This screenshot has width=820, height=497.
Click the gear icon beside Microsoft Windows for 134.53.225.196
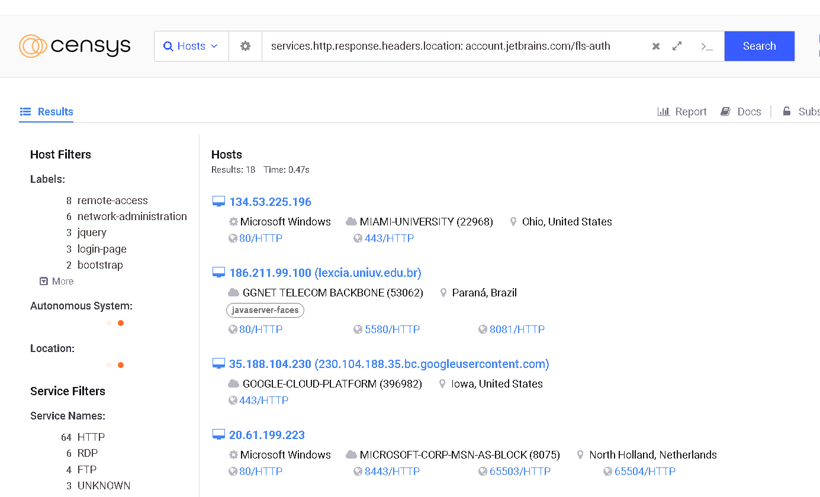(233, 222)
